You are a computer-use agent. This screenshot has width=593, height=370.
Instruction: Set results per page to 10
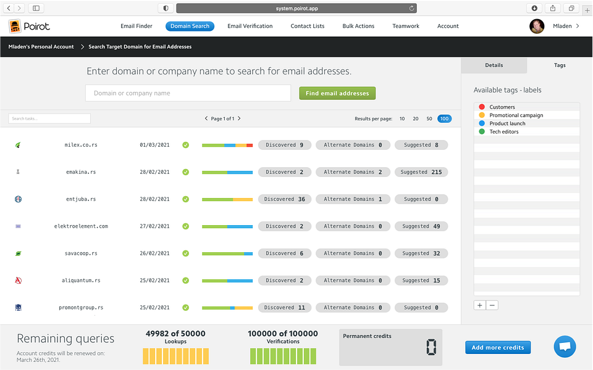point(402,118)
